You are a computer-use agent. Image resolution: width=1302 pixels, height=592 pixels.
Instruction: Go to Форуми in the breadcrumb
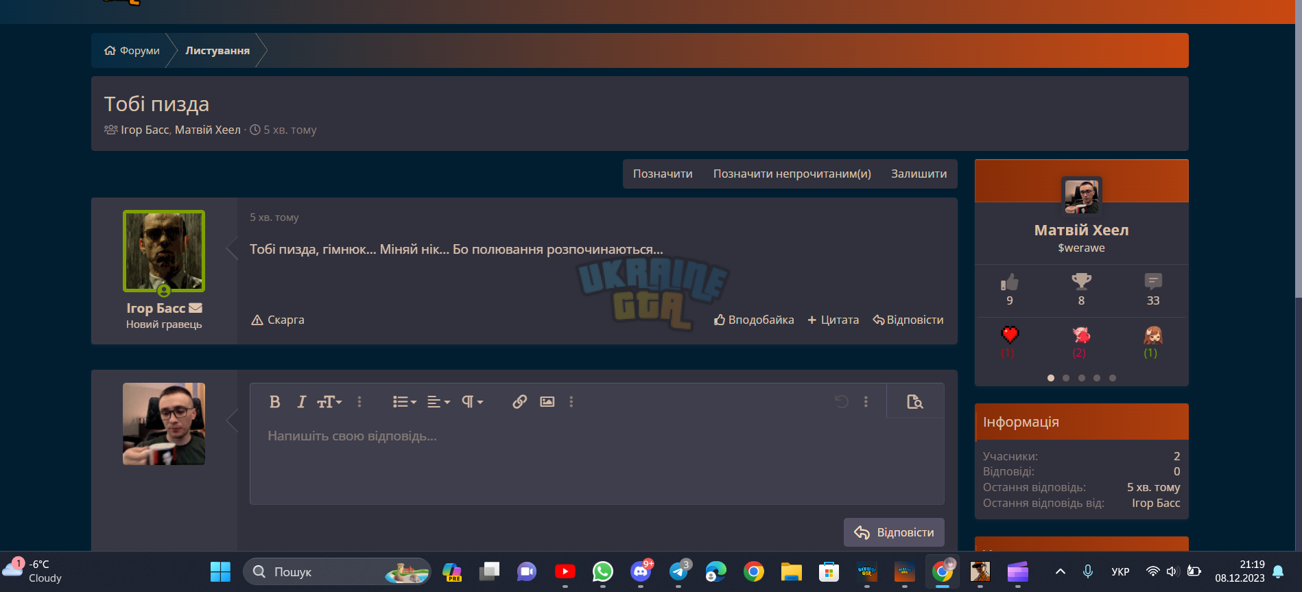tap(132, 51)
